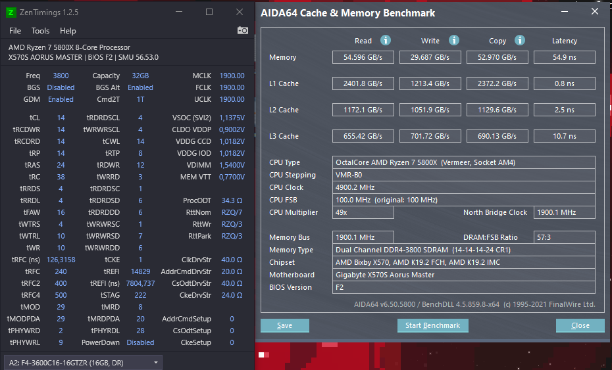Viewport: 612px width, 370px height.
Task: Click the ZenTimings green Z app icon
Action: click(11, 12)
